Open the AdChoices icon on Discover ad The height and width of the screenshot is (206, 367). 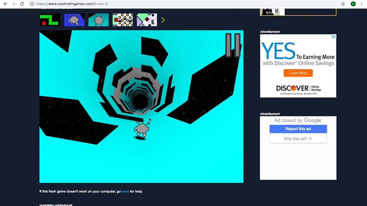point(334,37)
